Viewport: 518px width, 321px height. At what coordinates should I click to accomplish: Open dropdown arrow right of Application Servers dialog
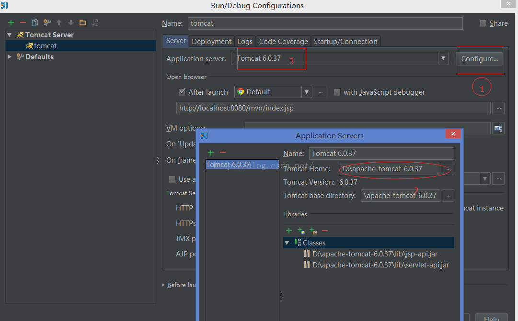pyautogui.click(x=484, y=179)
